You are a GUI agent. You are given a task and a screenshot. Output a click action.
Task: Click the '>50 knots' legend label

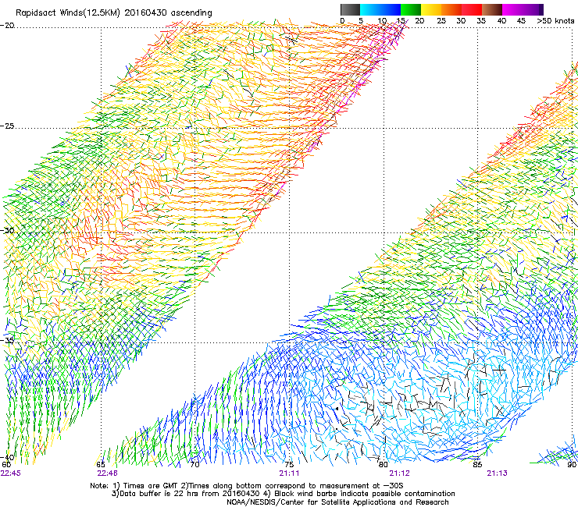point(555,21)
